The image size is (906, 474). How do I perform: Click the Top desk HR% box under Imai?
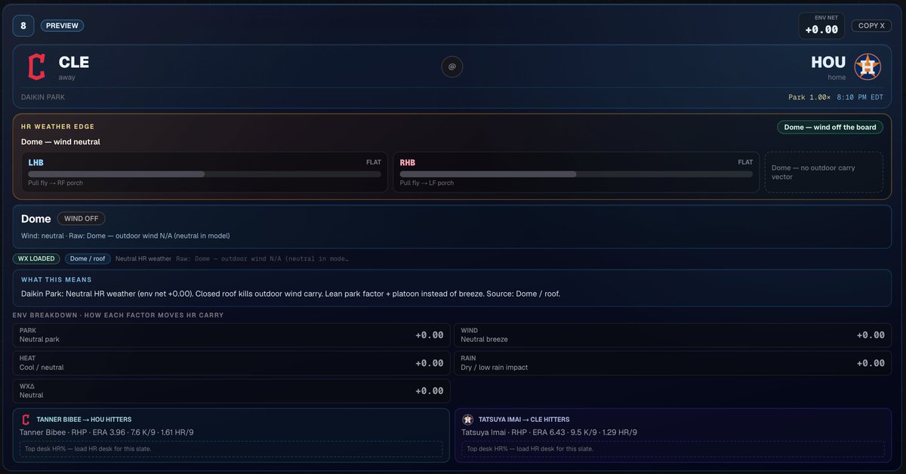coord(673,448)
